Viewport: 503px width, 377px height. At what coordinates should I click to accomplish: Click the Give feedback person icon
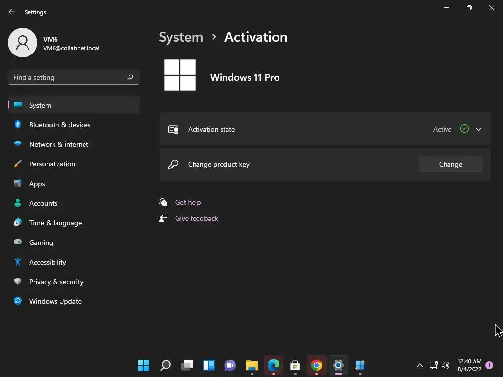pos(163,218)
